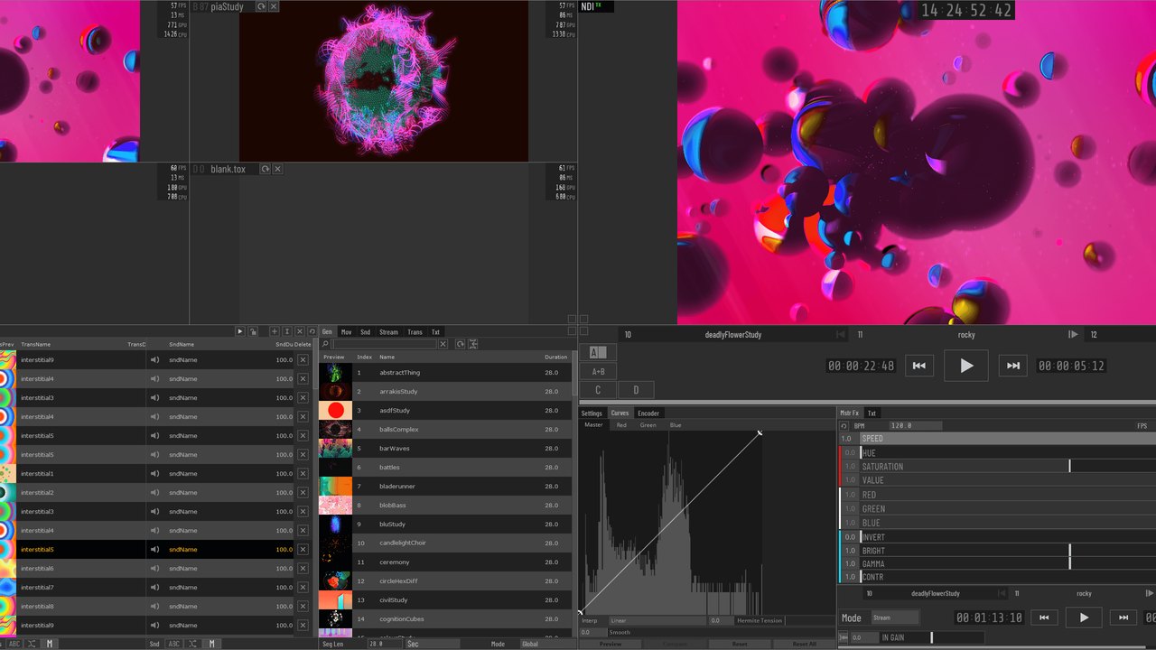Viewport: 1156px width, 650px height.
Task: Toggle Snd ABC sort mode
Action: point(174,644)
